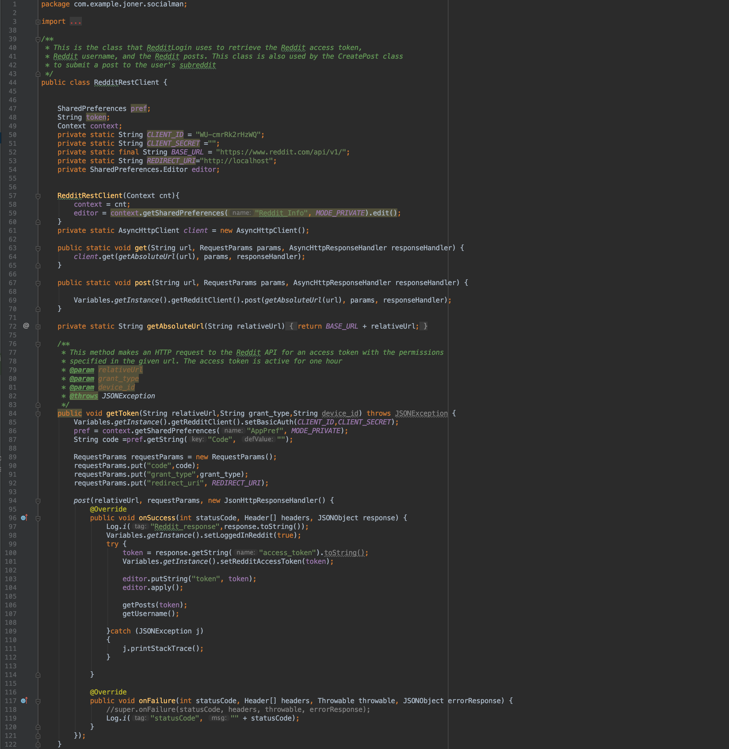Image resolution: width=729 pixels, height=749 pixels.
Task: Click the folded import ellipsis placeholder
Action: coord(76,21)
